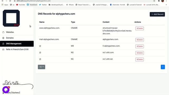Delete the mail.alphygacheru.com CNAME record
The image size is (169, 95).
[x=140, y=40]
